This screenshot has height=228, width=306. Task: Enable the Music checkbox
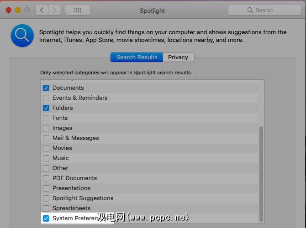coord(46,158)
